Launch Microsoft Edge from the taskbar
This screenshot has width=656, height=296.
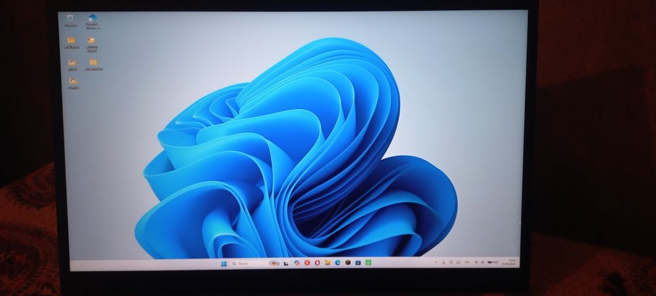pos(338,263)
